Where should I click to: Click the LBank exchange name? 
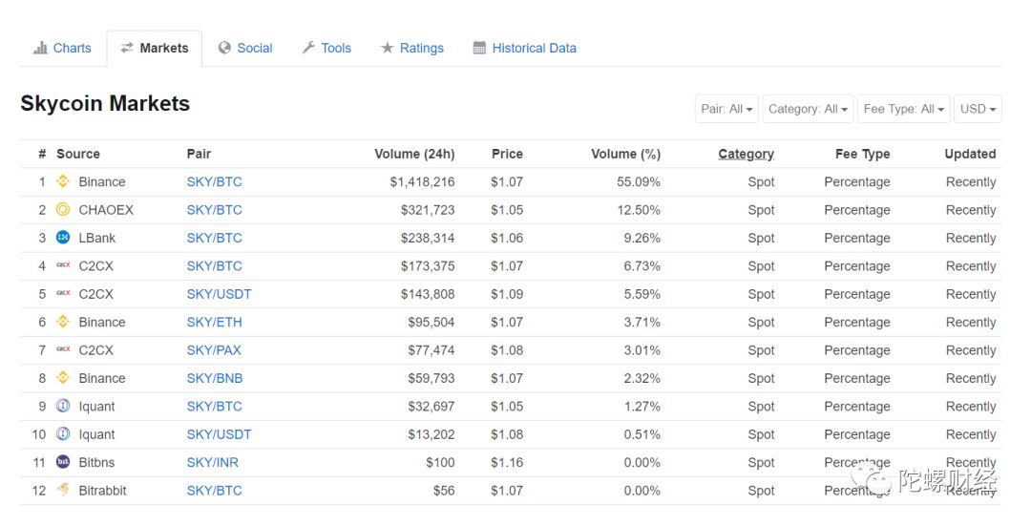(97, 238)
